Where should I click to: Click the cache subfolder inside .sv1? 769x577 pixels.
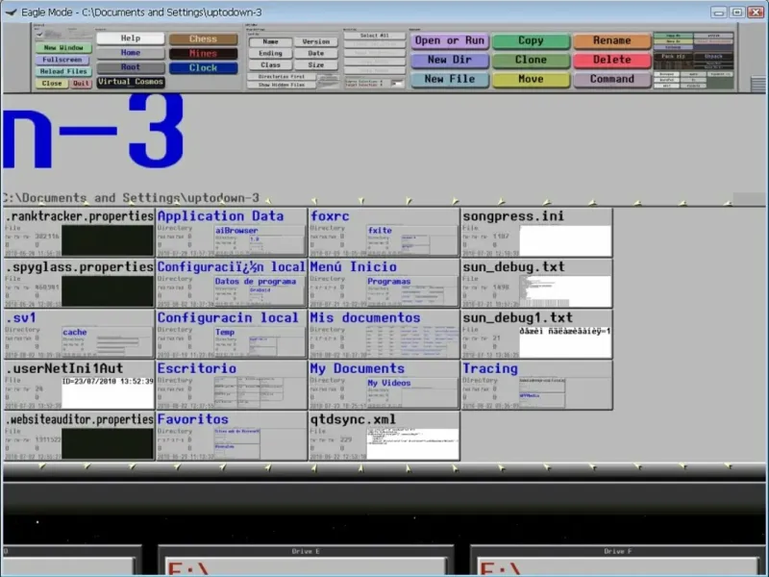point(107,342)
